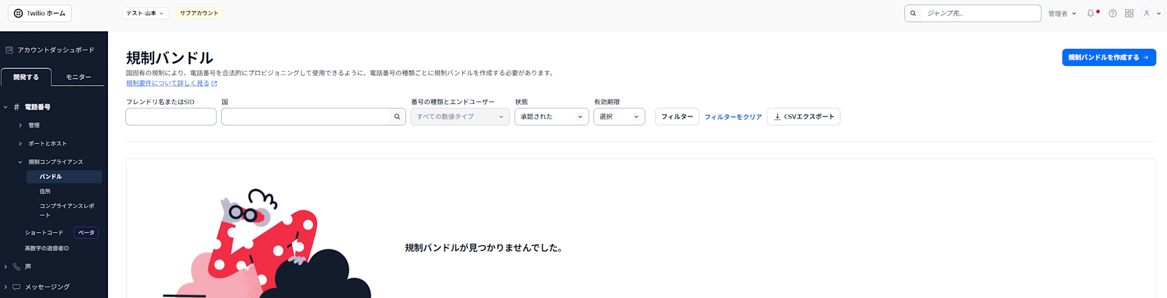
Task: Click the CSVエクスポート button
Action: [803, 117]
